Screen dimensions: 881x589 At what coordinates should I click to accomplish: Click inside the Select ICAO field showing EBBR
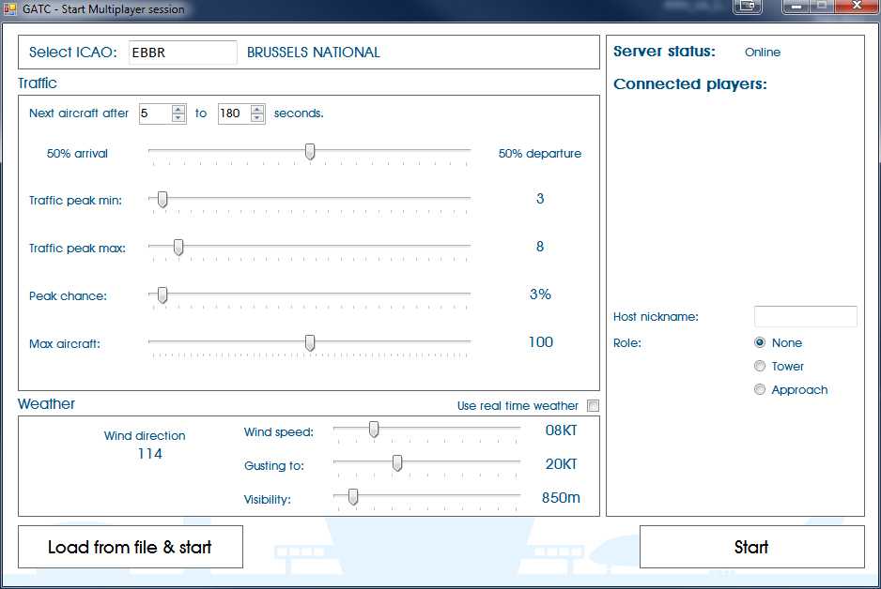[x=182, y=53]
